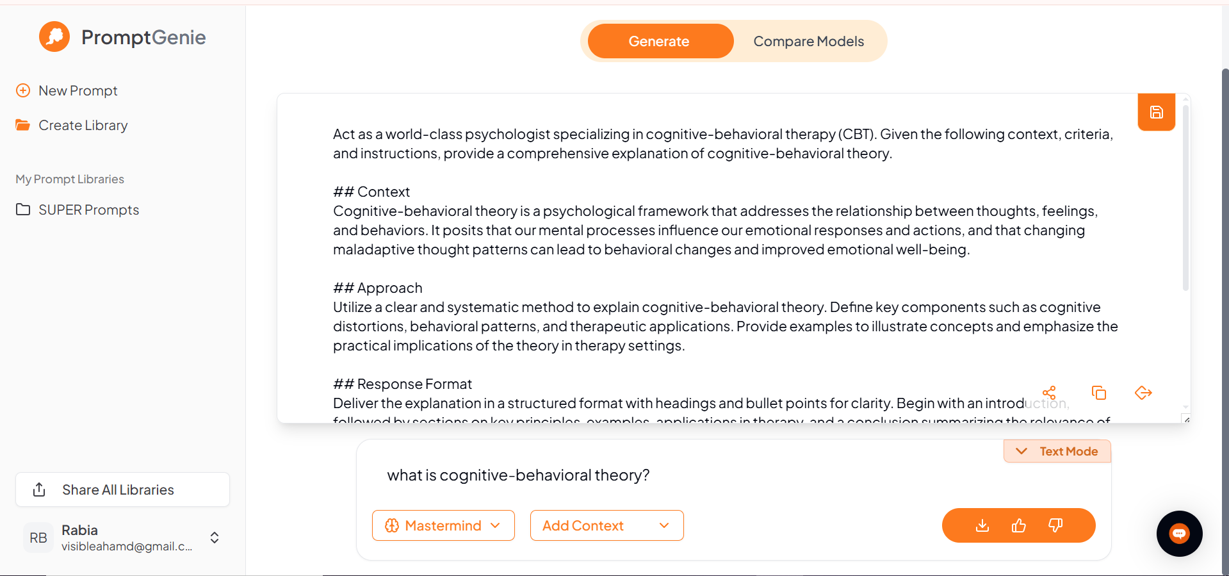
Task: Click Create Library in the sidebar
Action: click(x=83, y=126)
